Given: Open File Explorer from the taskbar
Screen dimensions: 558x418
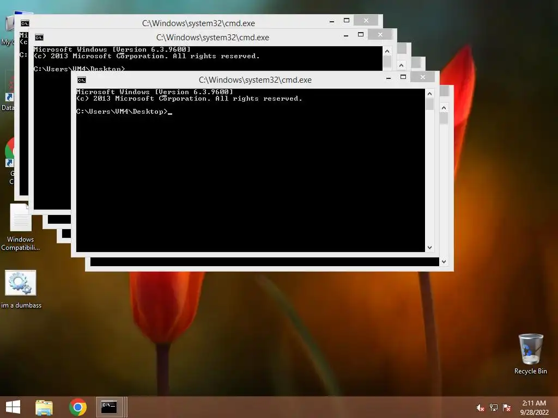Looking at the screenshot, I should (x=44, y=407).
